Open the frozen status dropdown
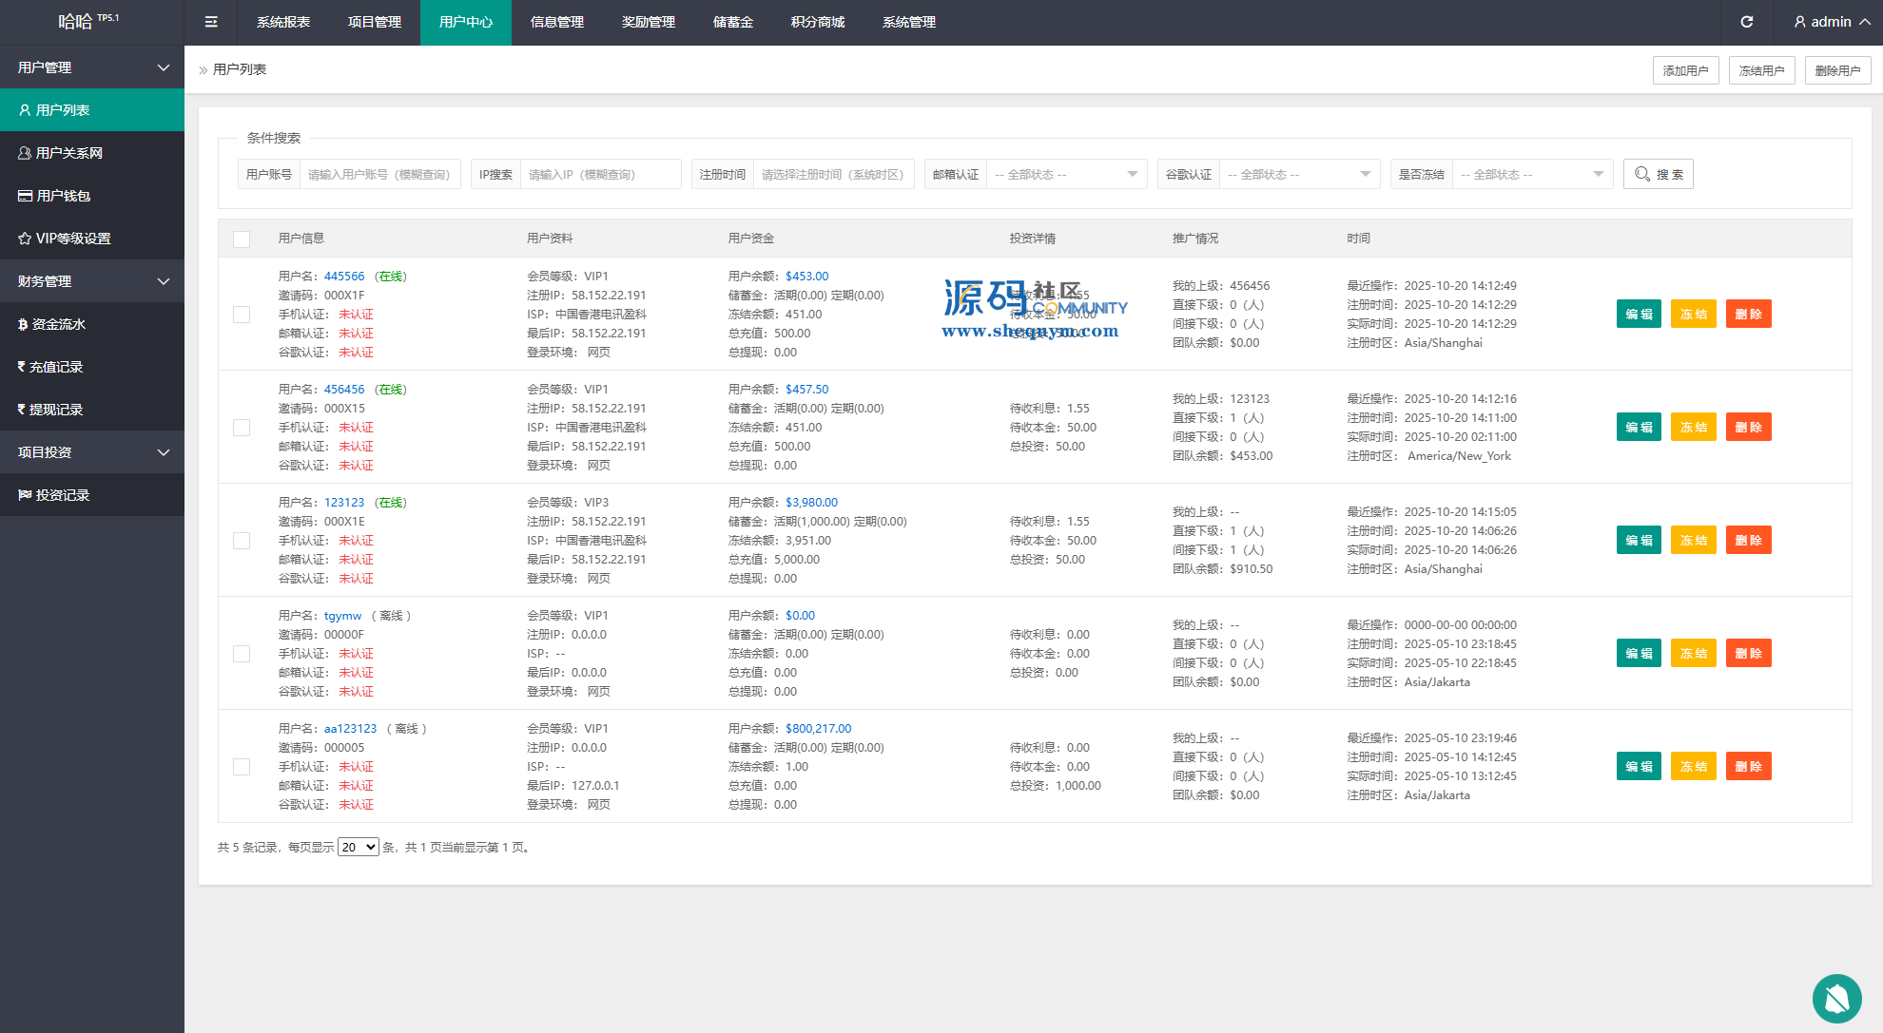The height and width of the screenshot is (1033, 1883). [1531, 175]
